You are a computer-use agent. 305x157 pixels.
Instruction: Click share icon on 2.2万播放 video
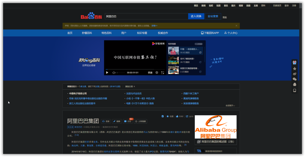click(x=200, y=72)
